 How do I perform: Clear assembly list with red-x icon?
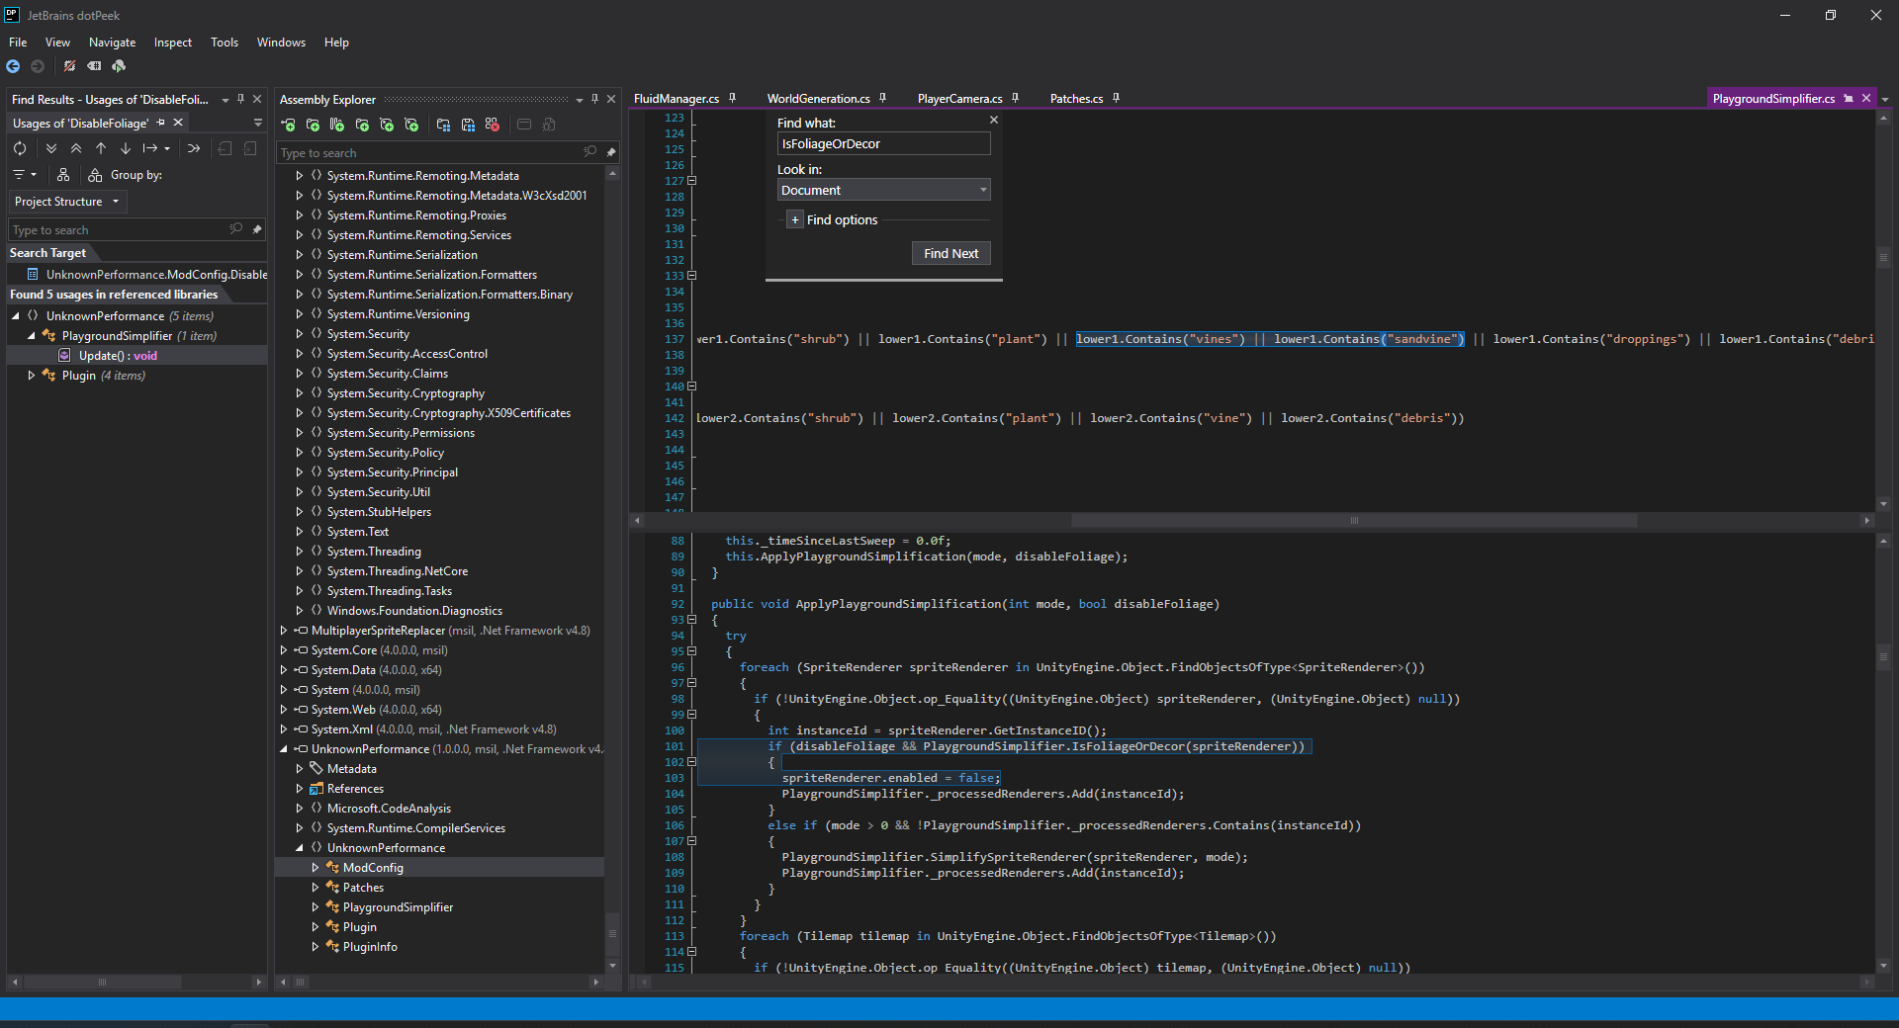(x=493, y=125)
